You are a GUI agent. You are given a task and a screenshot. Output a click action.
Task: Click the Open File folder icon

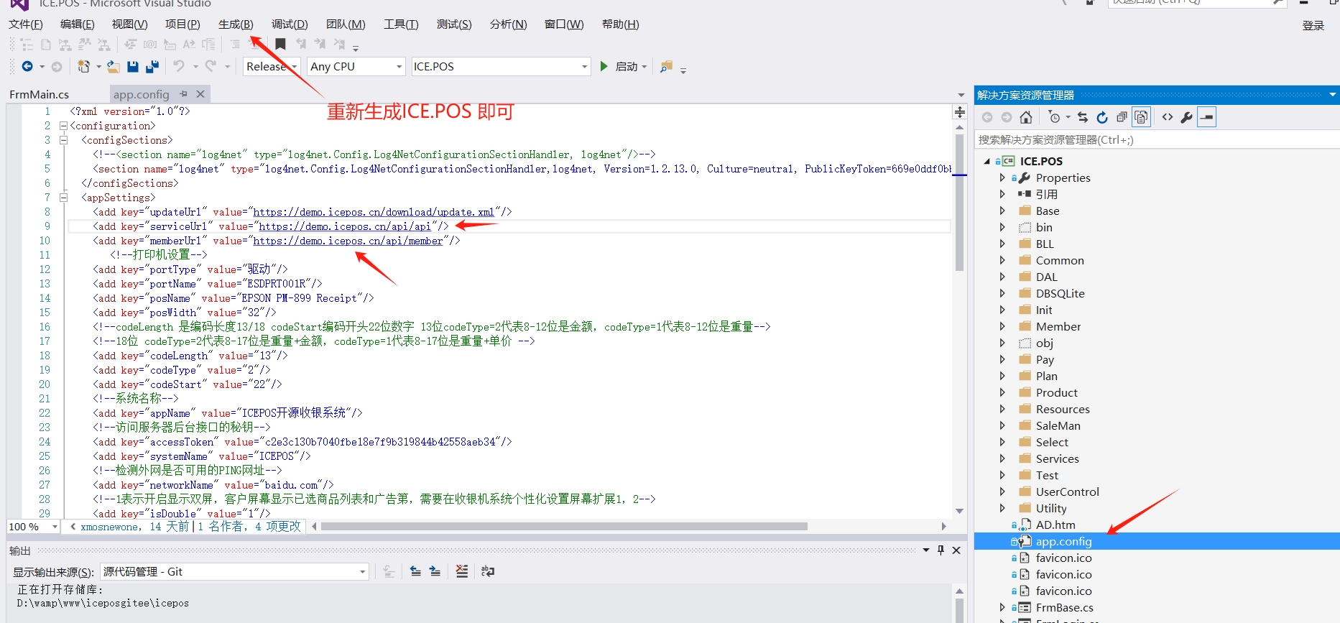click(114, 66)
